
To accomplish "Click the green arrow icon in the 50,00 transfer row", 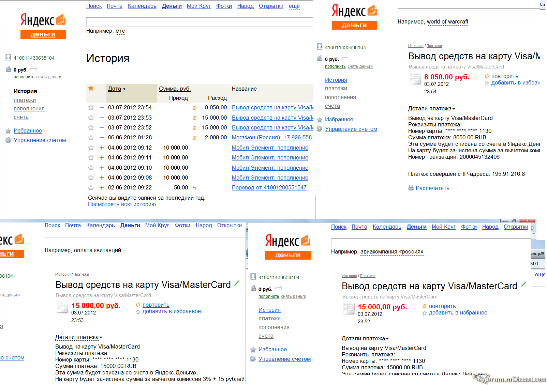I will click(194, 188).
